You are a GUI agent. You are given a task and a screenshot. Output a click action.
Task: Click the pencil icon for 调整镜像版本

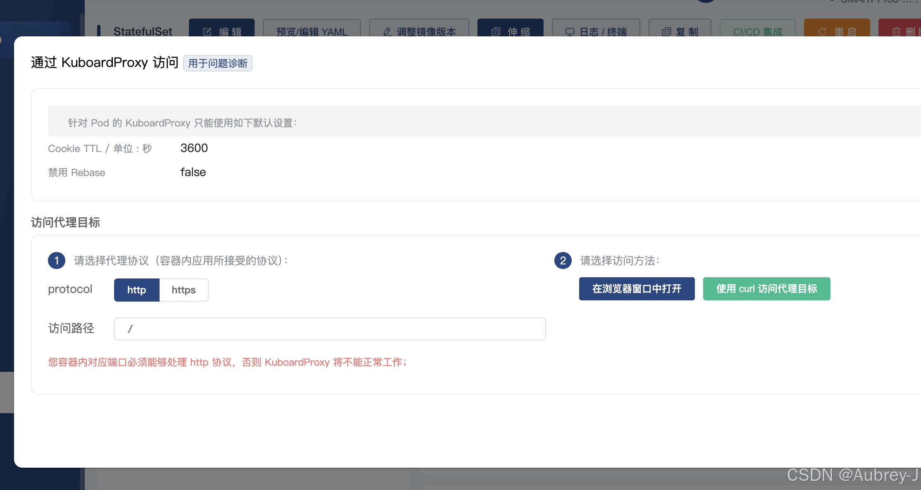(387, 32)
